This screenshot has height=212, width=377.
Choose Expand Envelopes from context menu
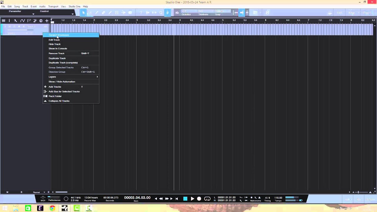point(71,35)
